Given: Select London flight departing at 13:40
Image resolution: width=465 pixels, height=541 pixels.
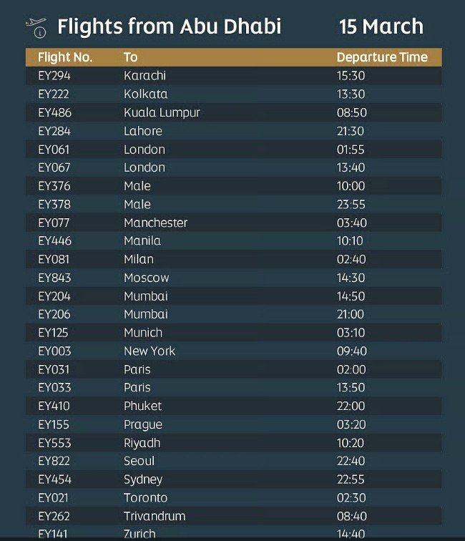Looking at the screenshot, I should coord(233,167).
